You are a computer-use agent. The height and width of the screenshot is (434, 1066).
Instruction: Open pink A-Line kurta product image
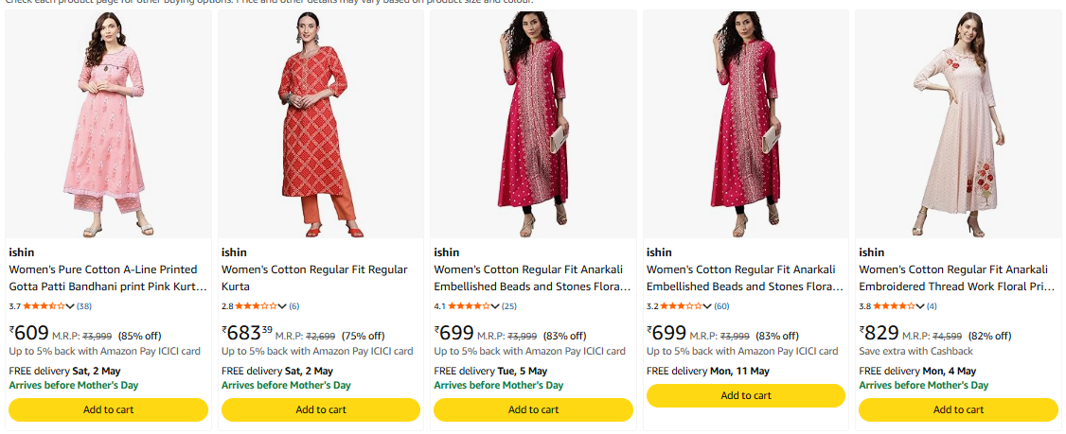coord(108,125)
